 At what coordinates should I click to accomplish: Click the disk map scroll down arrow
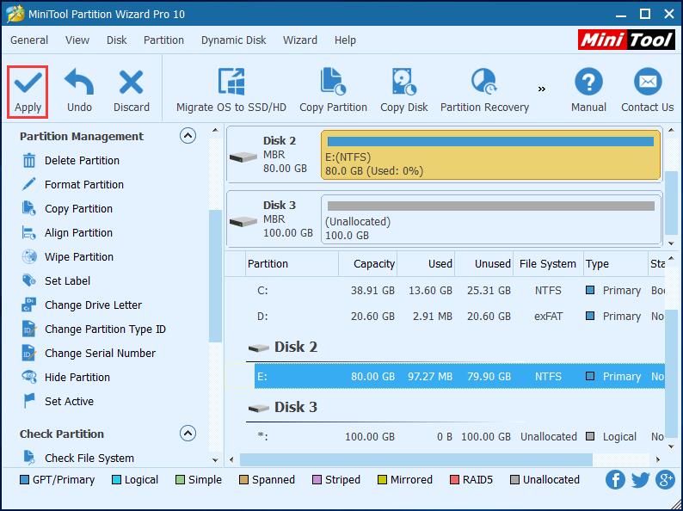point(671,243)
